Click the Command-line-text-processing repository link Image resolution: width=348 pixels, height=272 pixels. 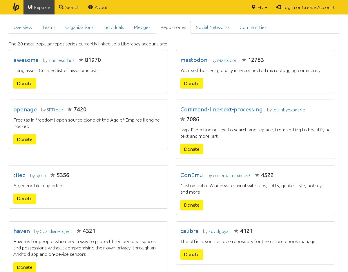[x=222, y=110]
